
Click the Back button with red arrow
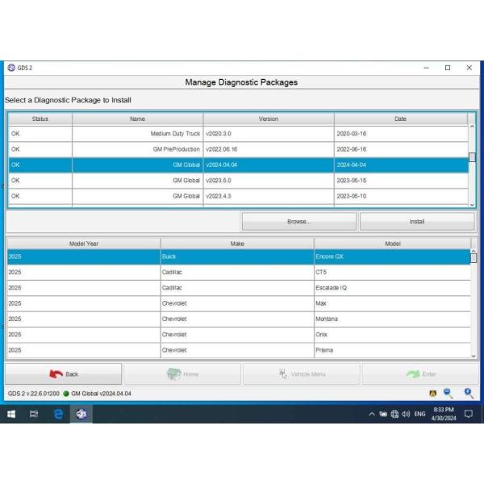click(x=64, y=374)
